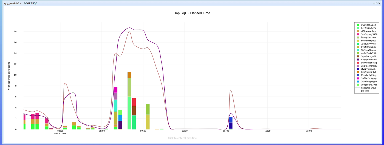The width and height of the screenshot is (384, 145).
Task: Click the X axis title placeholder text
Action: click(x=182, y=138)
